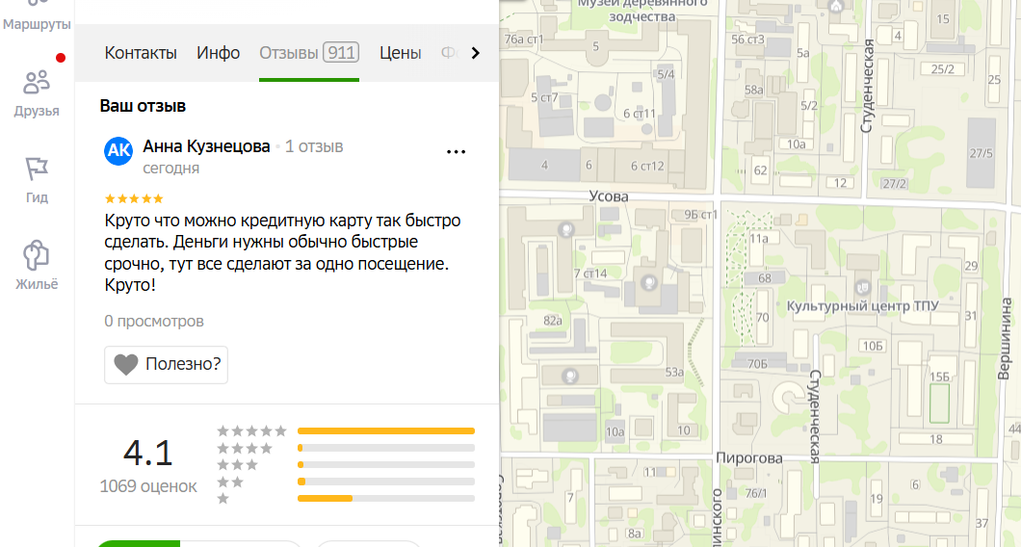
Task: Switch to the Цены tab
Action: click(401, 53)
